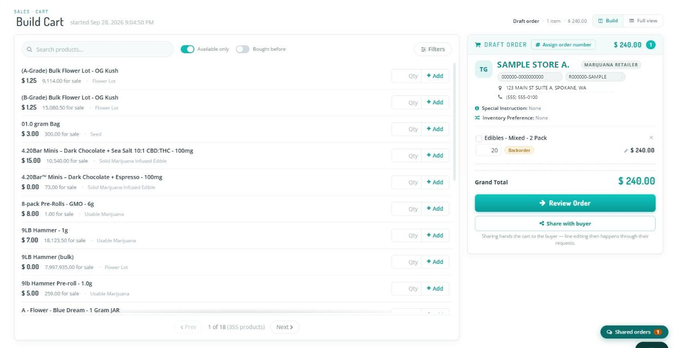
Task: Add 9LB Hammer - 1g to cart
Action: click(x=435, y=236)
